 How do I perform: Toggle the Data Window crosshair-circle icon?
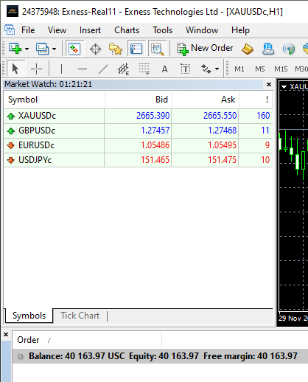(x=95, y=49)
